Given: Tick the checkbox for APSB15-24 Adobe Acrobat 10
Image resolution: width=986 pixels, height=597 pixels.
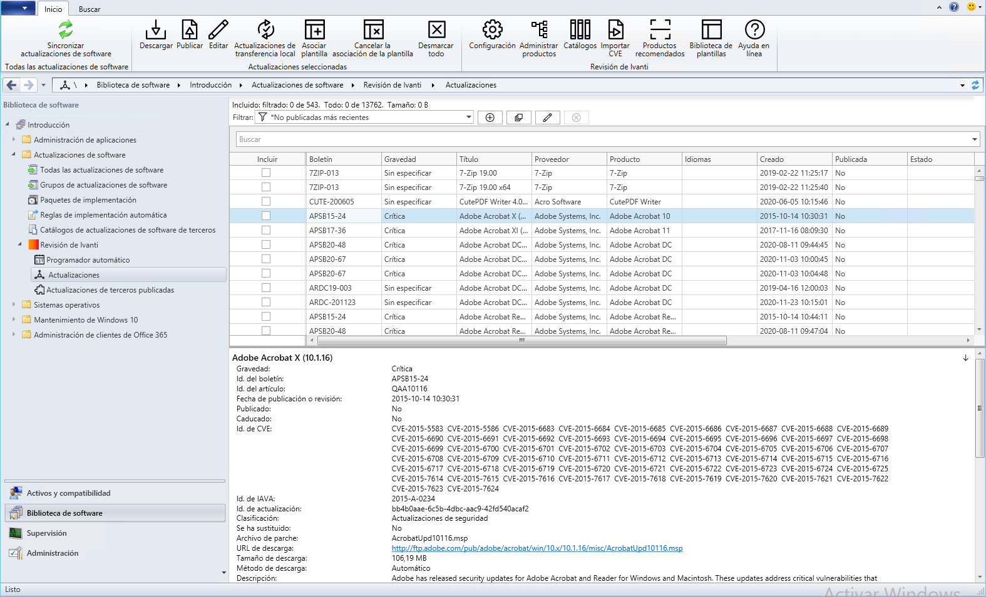Looking at the screenshot, I should click(x=266, y=216).
